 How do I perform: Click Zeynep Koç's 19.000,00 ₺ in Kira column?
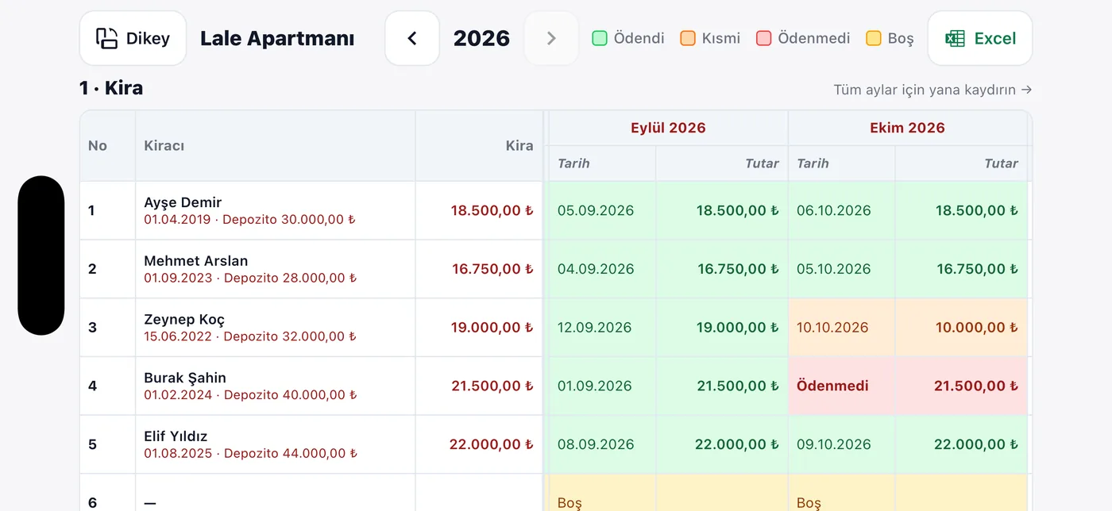[492, 328]
